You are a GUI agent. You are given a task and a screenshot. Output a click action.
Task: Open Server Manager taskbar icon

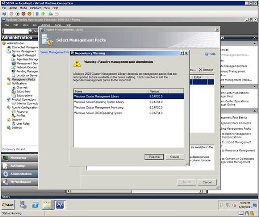(x=23, y=205)
